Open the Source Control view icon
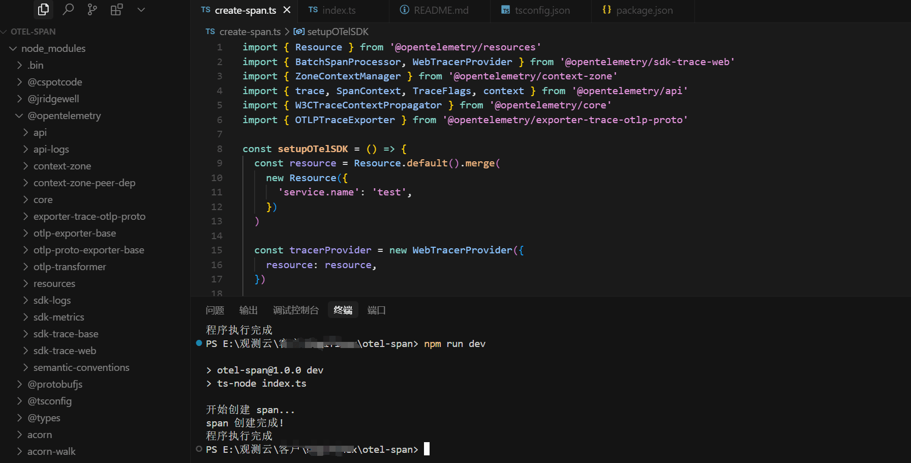 (x=92, y=10)
